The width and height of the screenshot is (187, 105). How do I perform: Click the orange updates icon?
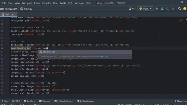coord(185,9)
